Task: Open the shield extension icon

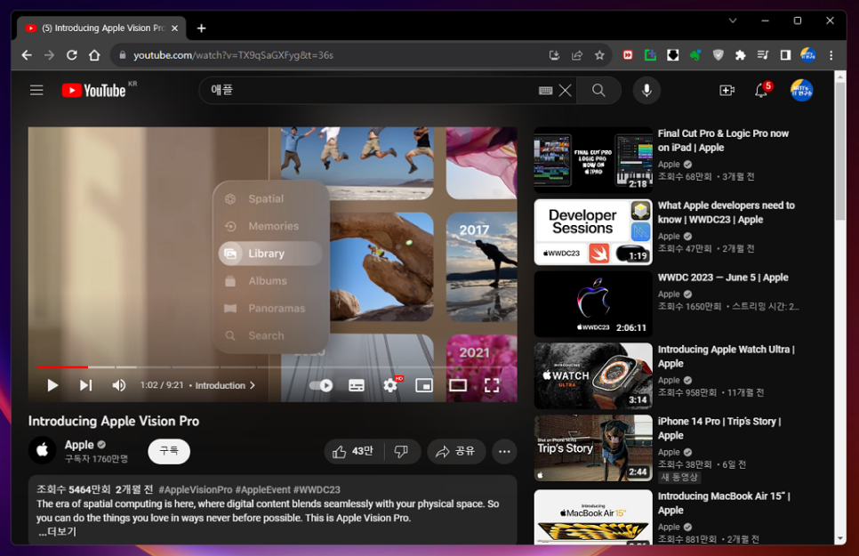Action: (x=718, y=55)
